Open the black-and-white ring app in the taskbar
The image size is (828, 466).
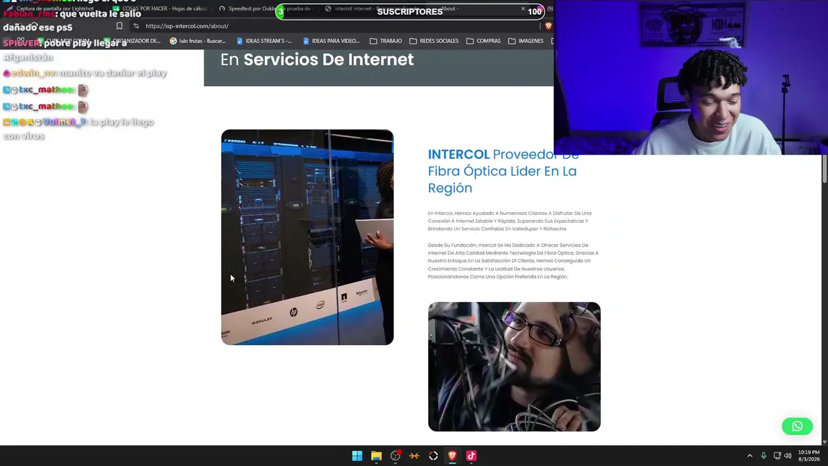coord(433,456)
